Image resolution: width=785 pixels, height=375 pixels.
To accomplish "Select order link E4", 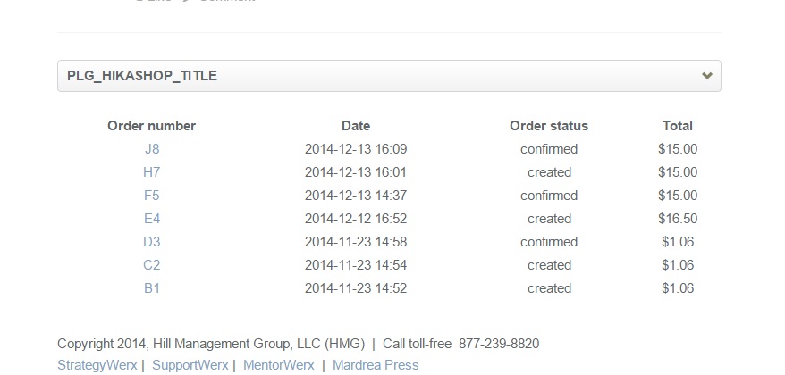I will click(x=152, y=219).
